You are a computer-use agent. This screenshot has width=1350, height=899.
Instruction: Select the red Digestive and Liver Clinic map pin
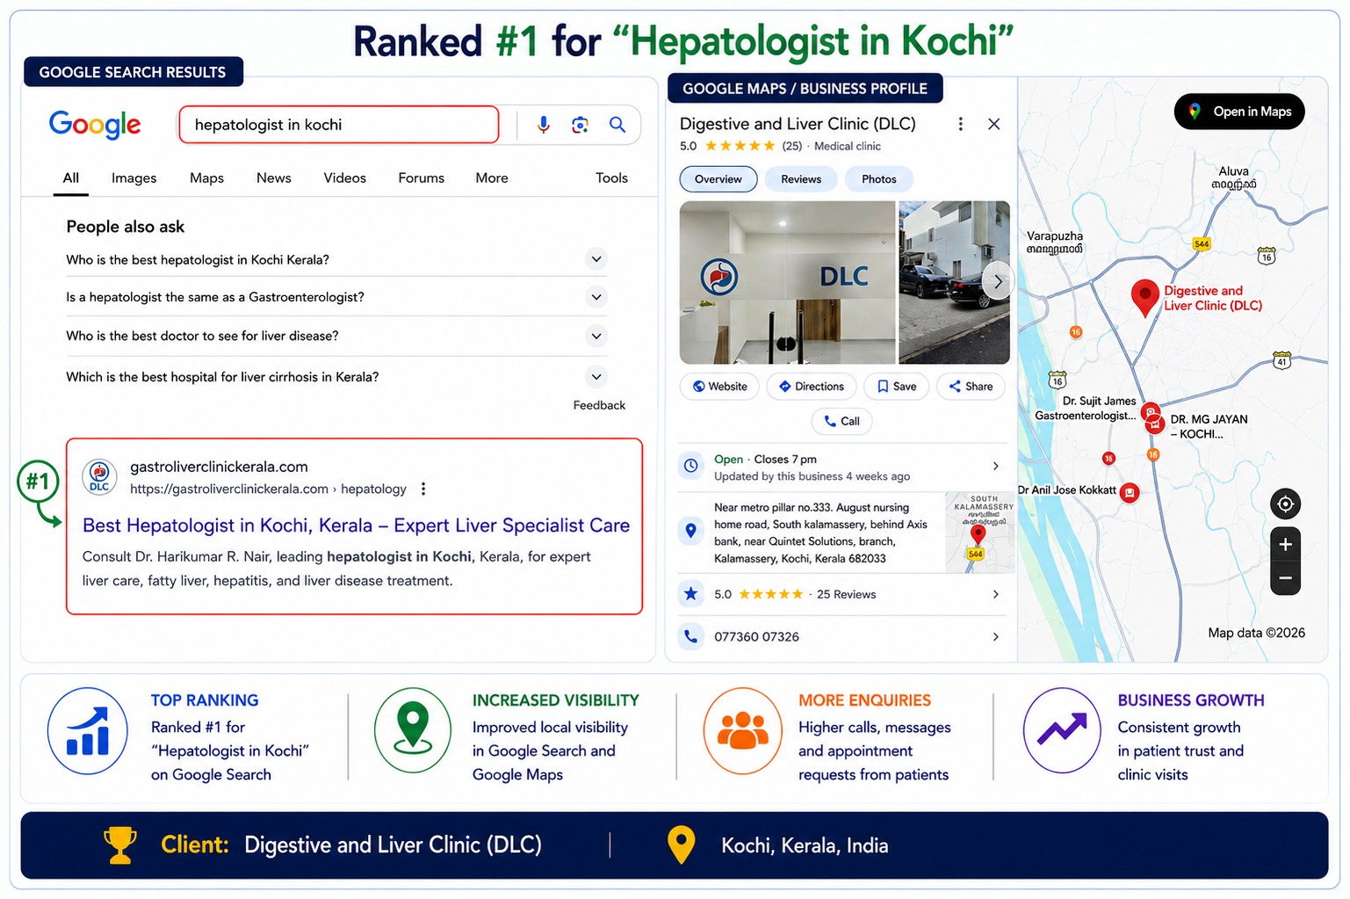[x=1144, y=297]
